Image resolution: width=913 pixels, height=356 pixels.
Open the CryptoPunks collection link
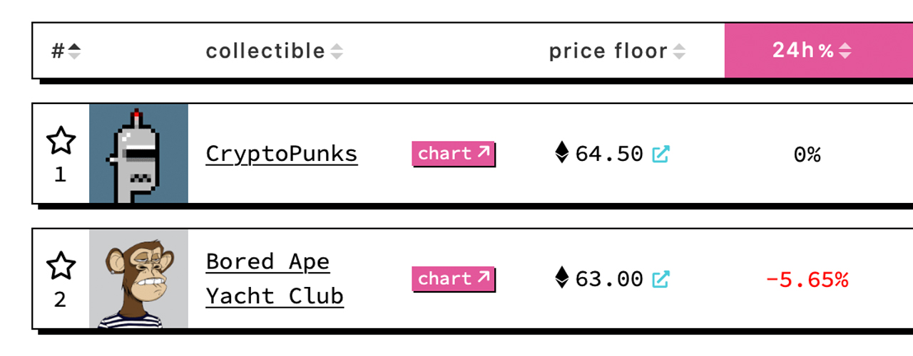(282, 154)
